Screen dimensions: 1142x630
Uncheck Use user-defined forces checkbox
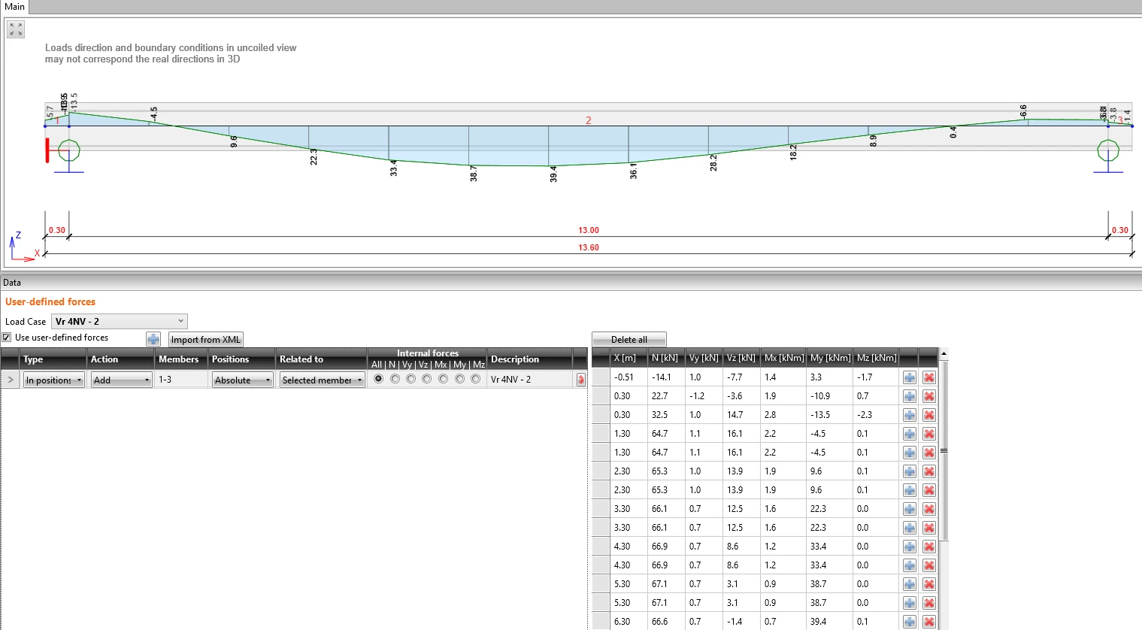[7, 338]
